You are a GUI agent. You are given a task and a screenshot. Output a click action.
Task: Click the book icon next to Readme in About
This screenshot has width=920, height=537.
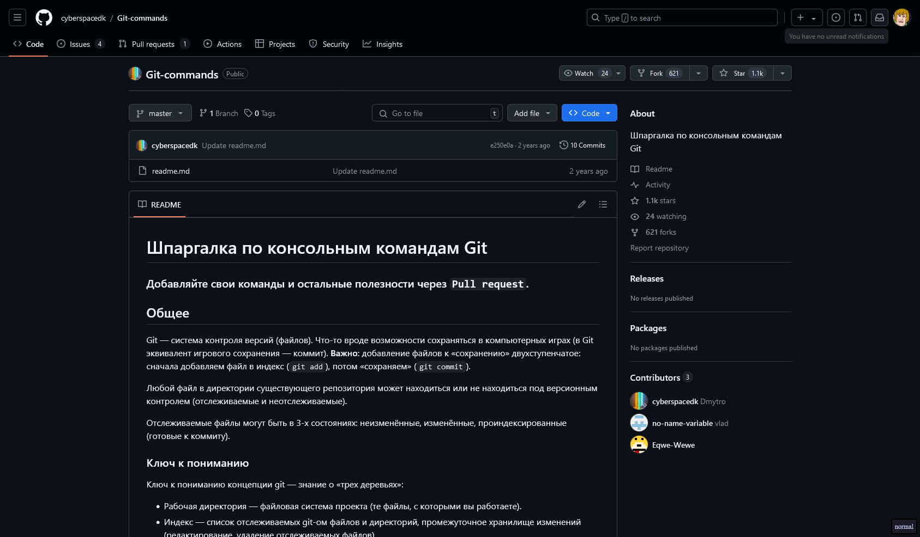pos(635,169)
